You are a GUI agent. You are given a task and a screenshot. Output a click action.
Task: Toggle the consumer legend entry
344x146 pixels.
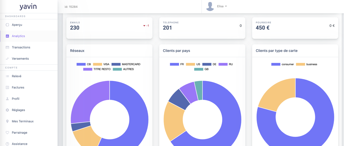283,64
